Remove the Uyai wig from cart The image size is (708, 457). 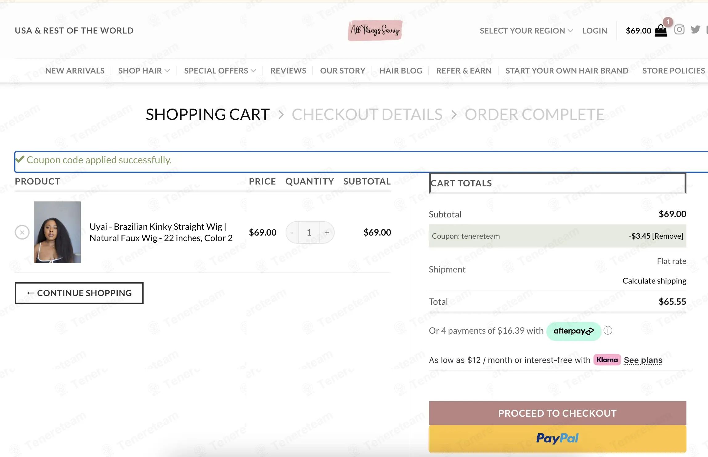[22, 232]
